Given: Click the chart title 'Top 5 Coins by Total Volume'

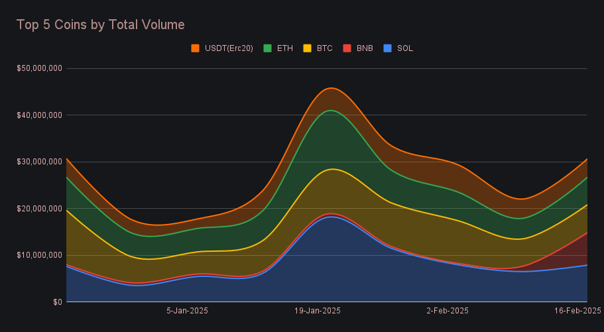Looking at the screenshot, I should pyautogui.click(x=100, y=25).
